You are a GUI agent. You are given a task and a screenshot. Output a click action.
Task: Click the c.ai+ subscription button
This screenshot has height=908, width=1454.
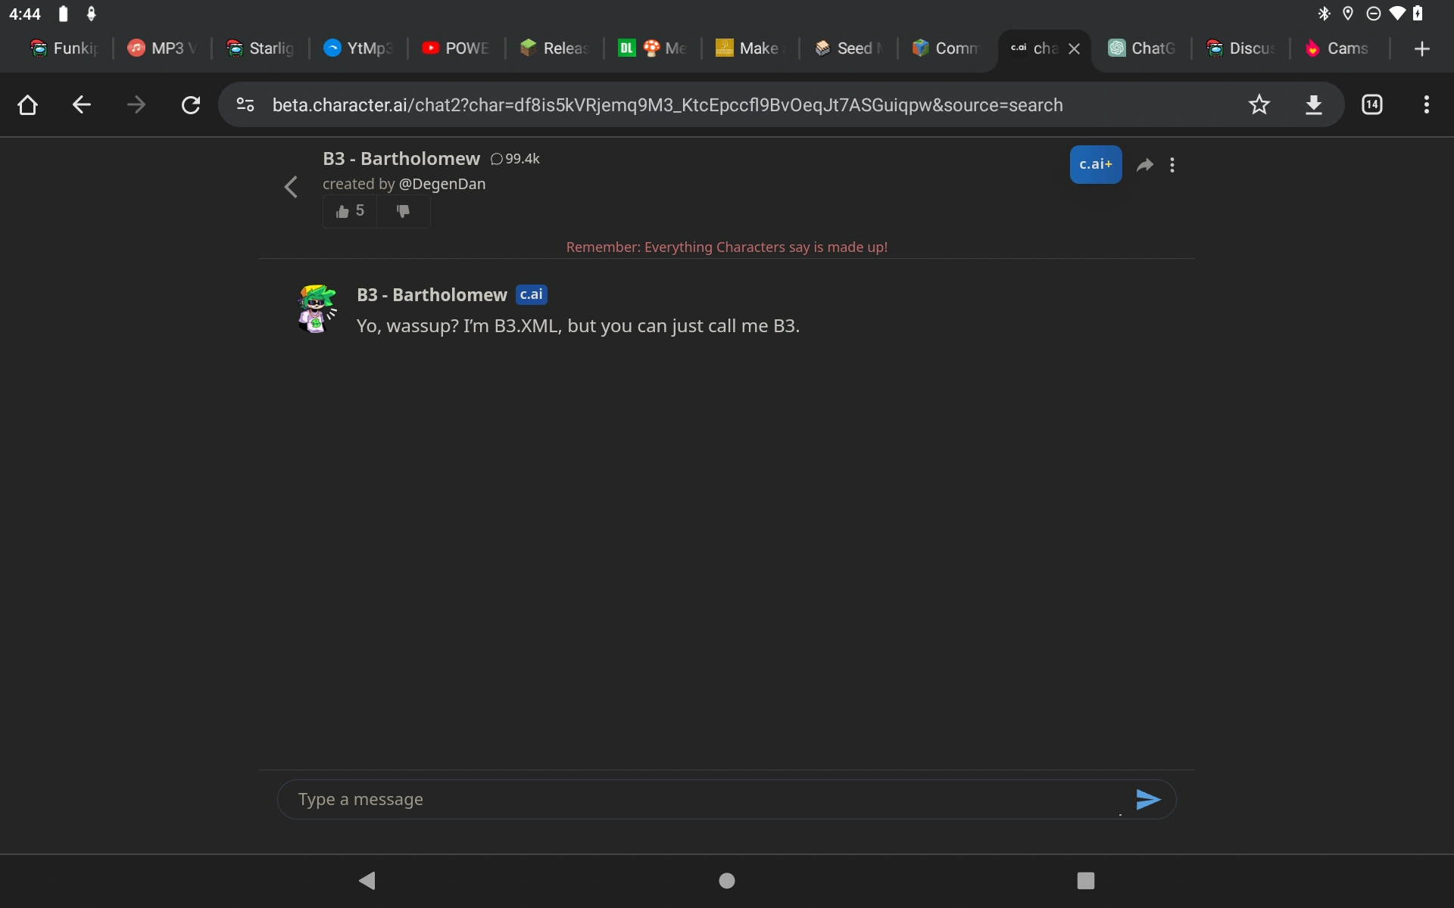pos(1095,164)
